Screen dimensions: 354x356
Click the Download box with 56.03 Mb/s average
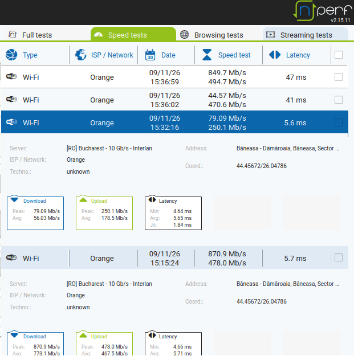point(35,213)
